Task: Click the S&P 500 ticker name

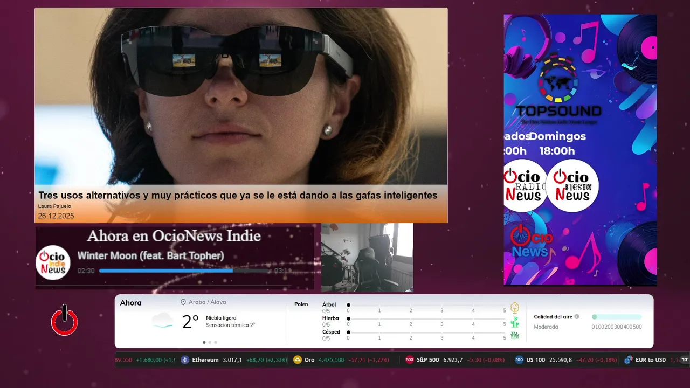Action: pos(428,360)
